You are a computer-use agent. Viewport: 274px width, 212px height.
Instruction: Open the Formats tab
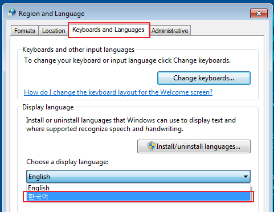[24, 31]
